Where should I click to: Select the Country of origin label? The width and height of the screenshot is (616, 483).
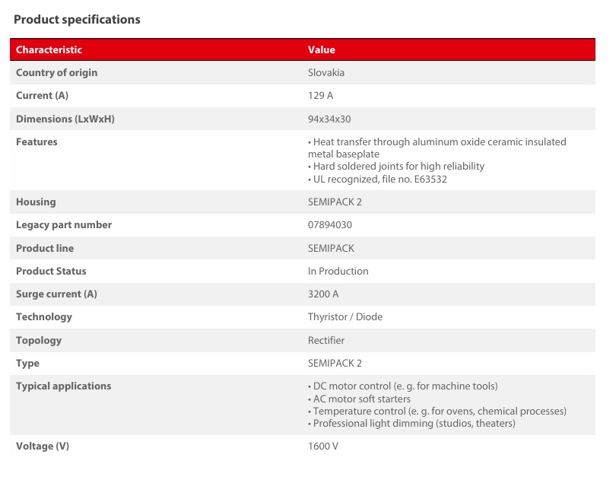pyautogui.click(x=57, y=73)
